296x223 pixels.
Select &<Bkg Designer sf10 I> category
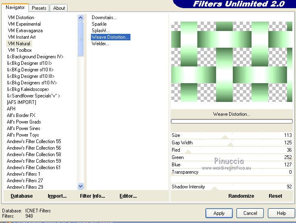[29, 63]
